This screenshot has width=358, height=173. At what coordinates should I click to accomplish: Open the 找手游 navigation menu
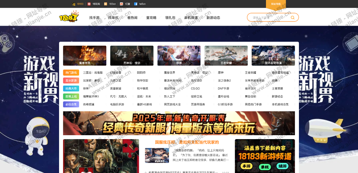[x=94, y=18]
